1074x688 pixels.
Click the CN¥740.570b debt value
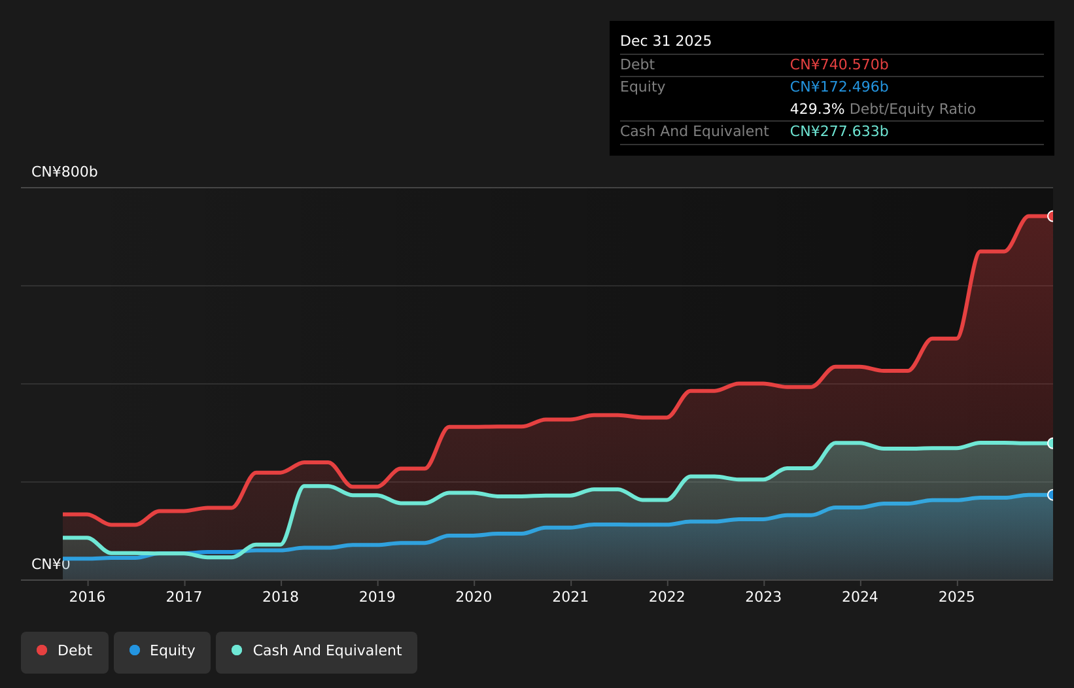[839, 65]
